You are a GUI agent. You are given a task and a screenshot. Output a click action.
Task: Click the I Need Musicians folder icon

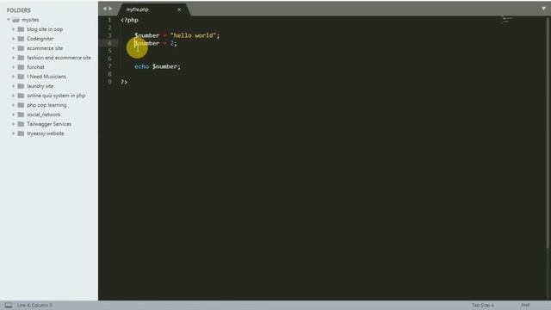[21, 77]
